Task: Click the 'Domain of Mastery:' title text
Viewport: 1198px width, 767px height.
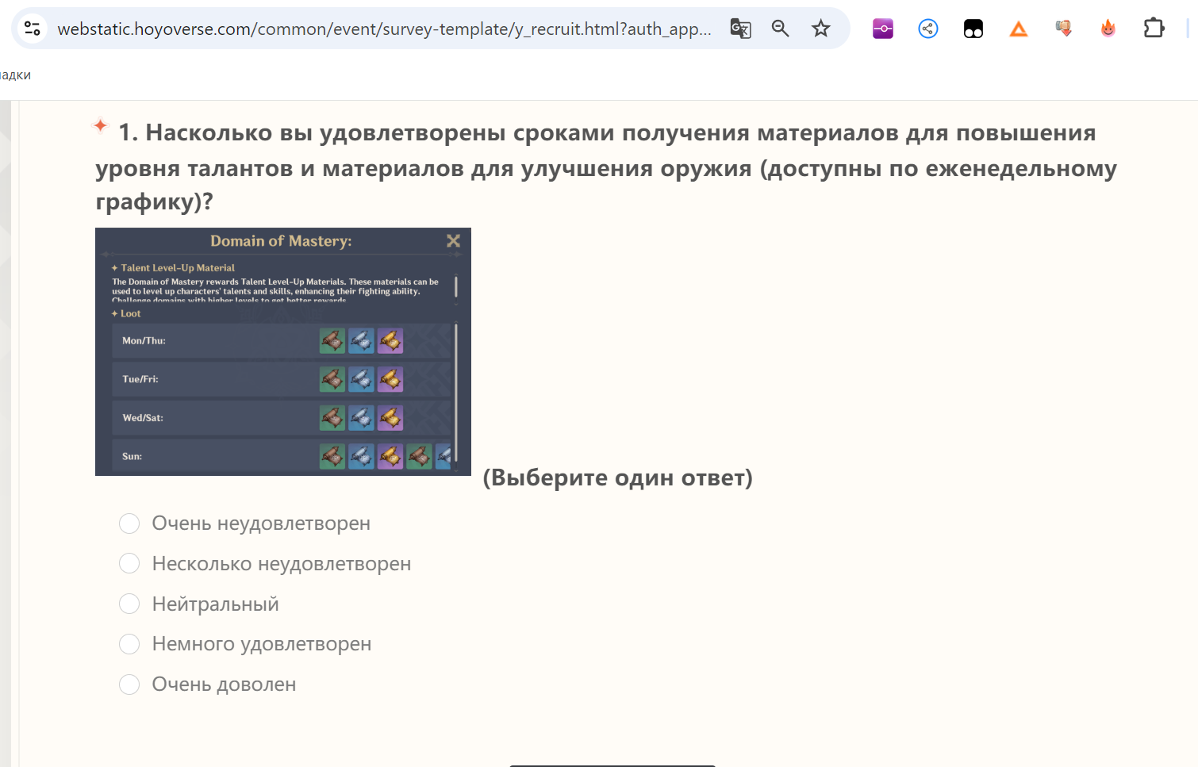Action: tap(281, 241)
